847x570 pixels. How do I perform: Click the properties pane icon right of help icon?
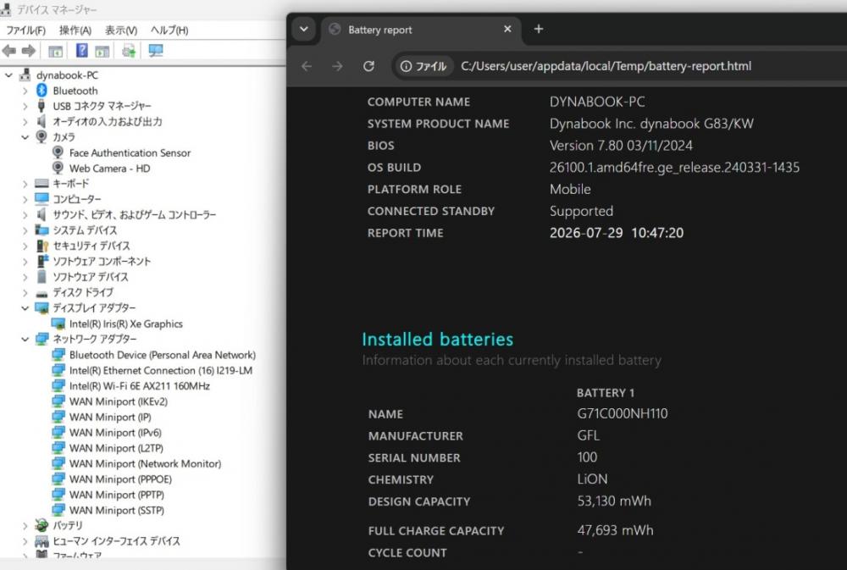coord(102,52)
